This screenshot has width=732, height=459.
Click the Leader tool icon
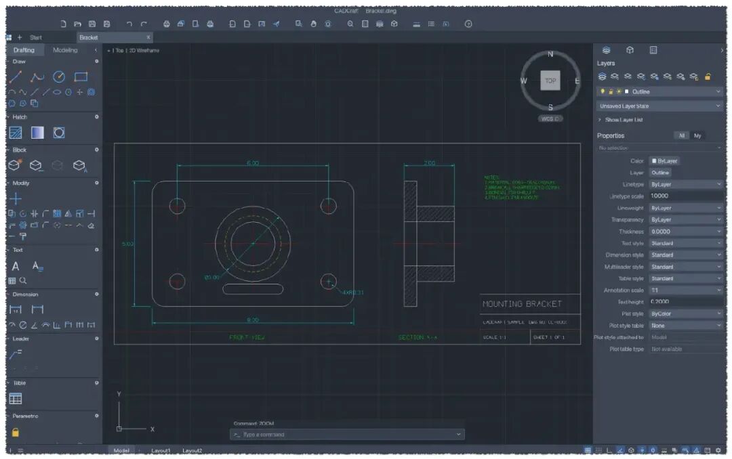tap(16, 355)
